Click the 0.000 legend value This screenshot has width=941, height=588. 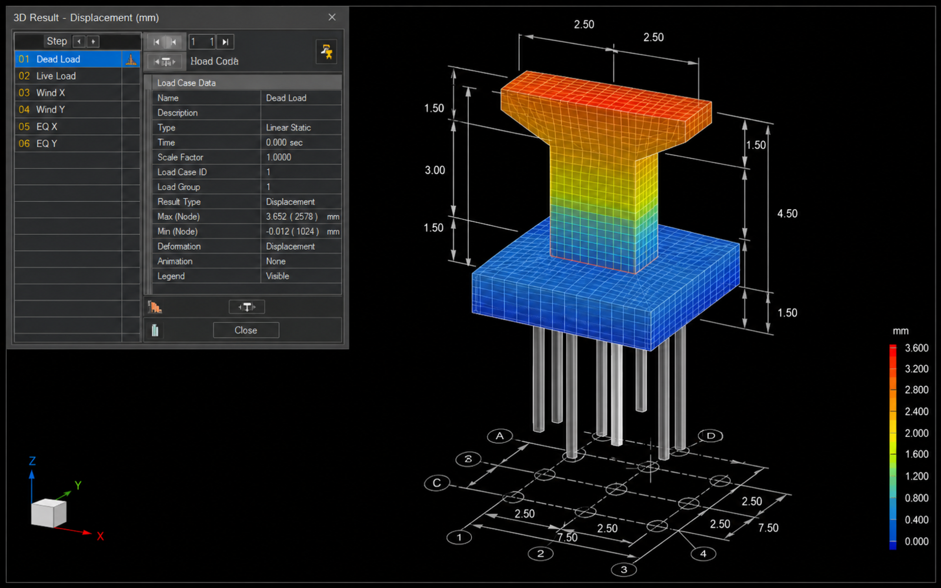click(x=916, y=542)
